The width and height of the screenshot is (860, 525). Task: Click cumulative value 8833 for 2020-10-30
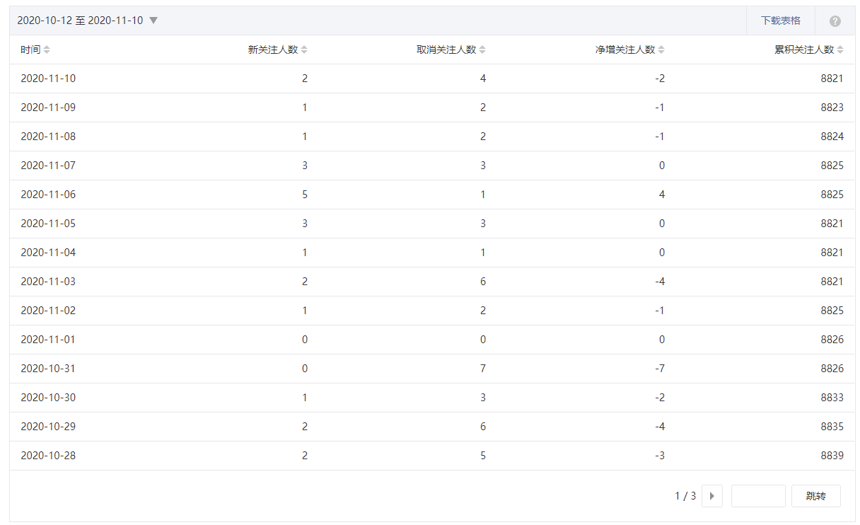832,398
